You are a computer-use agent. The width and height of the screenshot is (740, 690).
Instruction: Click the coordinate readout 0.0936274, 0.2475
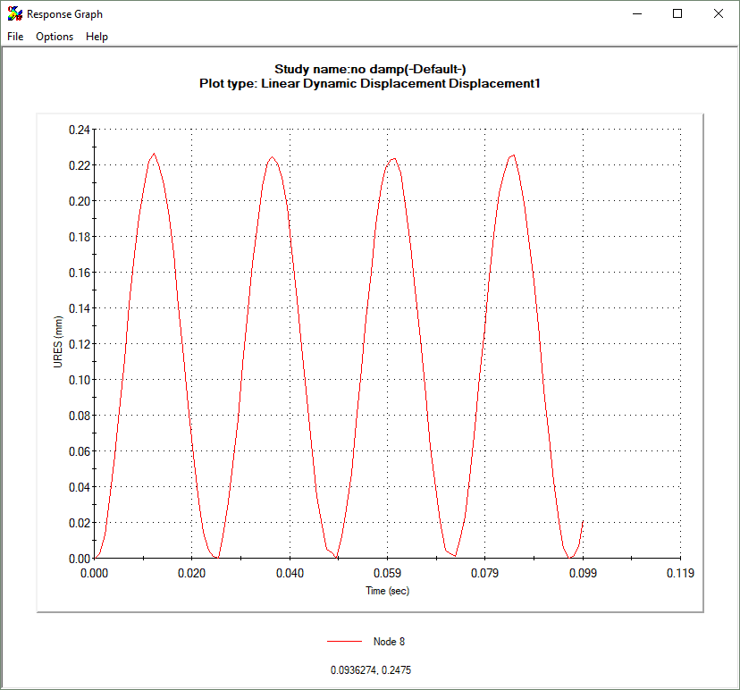click(x=371, y=670)
